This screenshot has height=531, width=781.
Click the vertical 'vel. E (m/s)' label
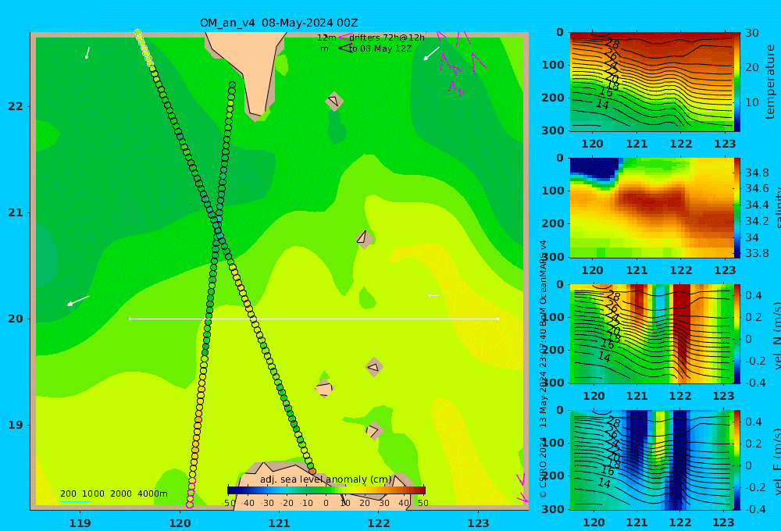(777, 461)
